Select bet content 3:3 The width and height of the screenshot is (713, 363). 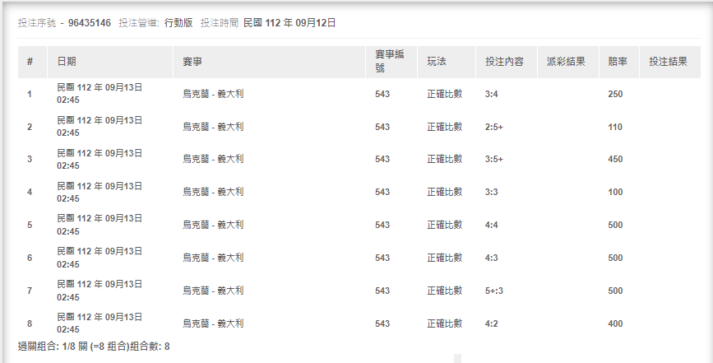click(492, 192)
